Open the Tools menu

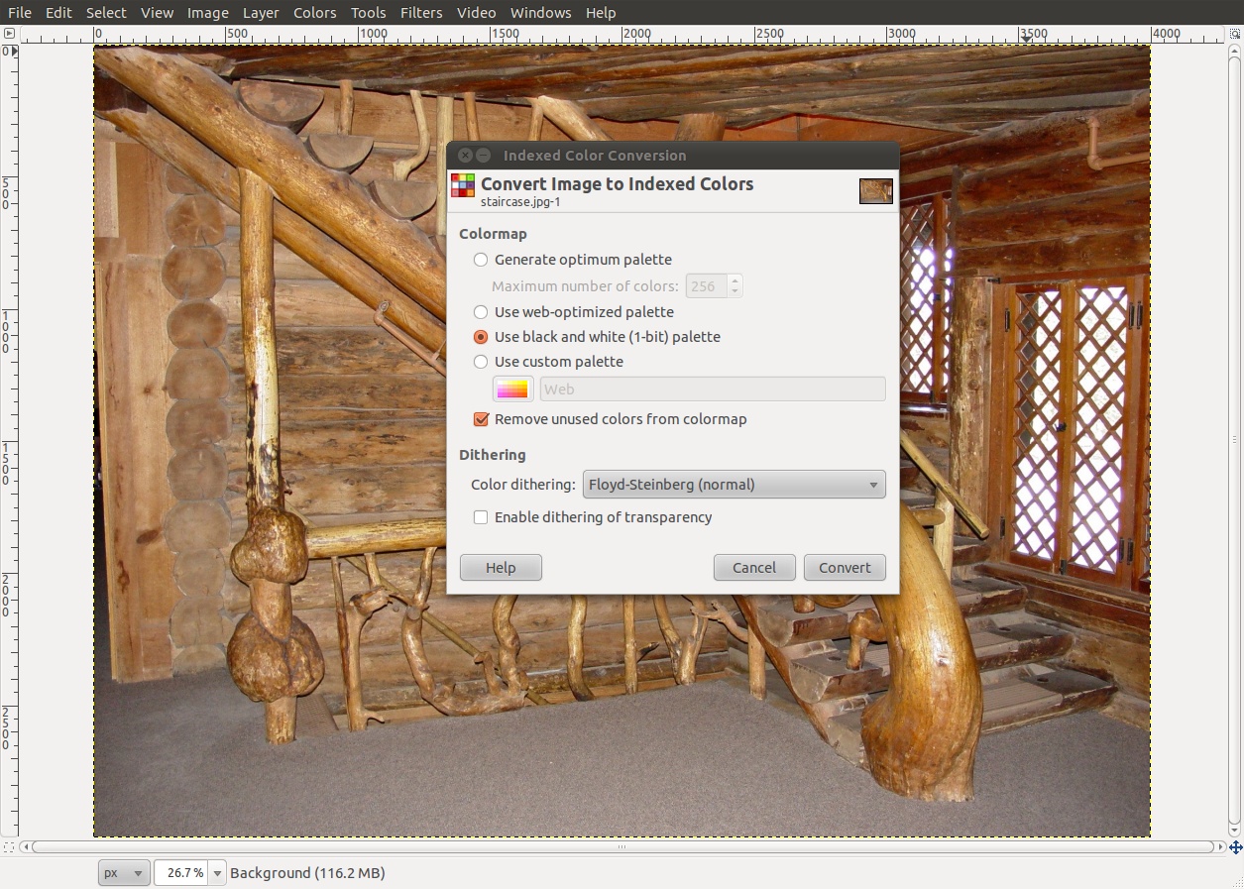[x=369, y=13]
